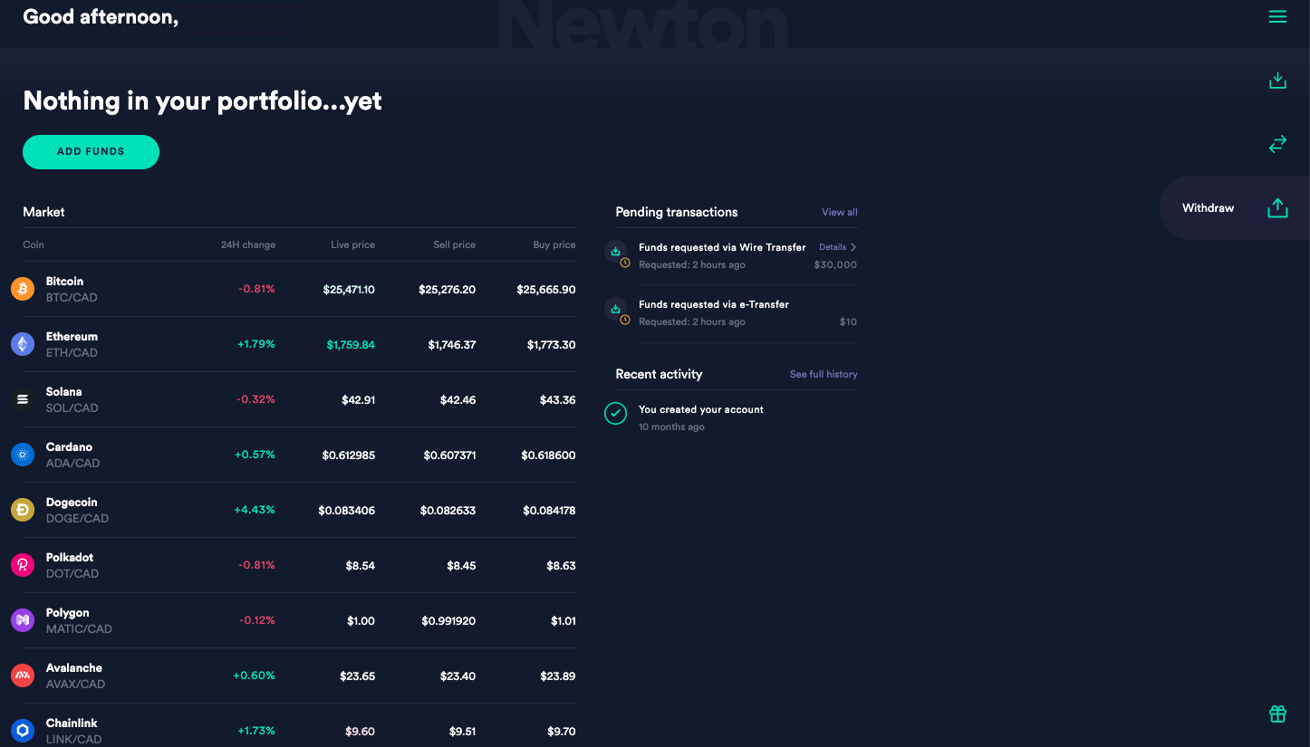This screenshot has height=747, width=1310.
Task: Click the gift rewards icon
Action: tap(1277, 713)
